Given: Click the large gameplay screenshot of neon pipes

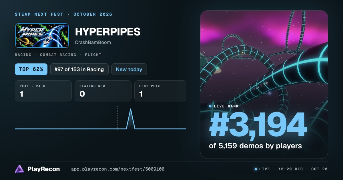Looking at the screenshot, I should [264, 85].
